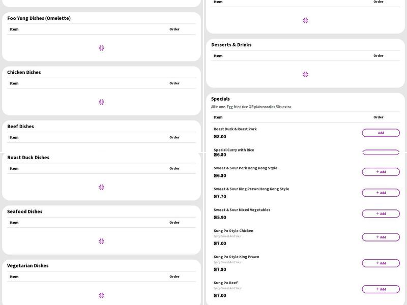Add Sweet & Sour King Prawn Hong Kong Style
Viewport: 407px width, 305px height.
pos(381,193)
